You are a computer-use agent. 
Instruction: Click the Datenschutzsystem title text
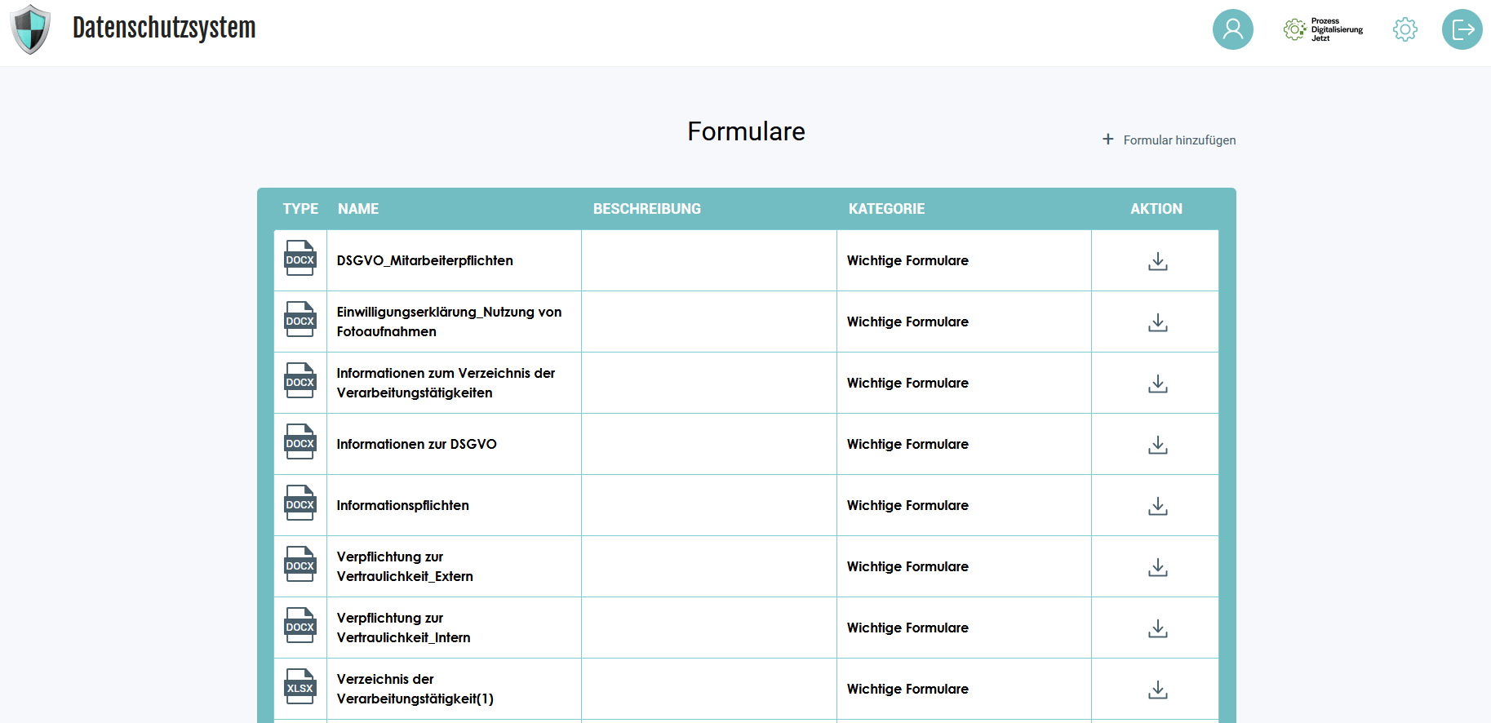point(164,28)
